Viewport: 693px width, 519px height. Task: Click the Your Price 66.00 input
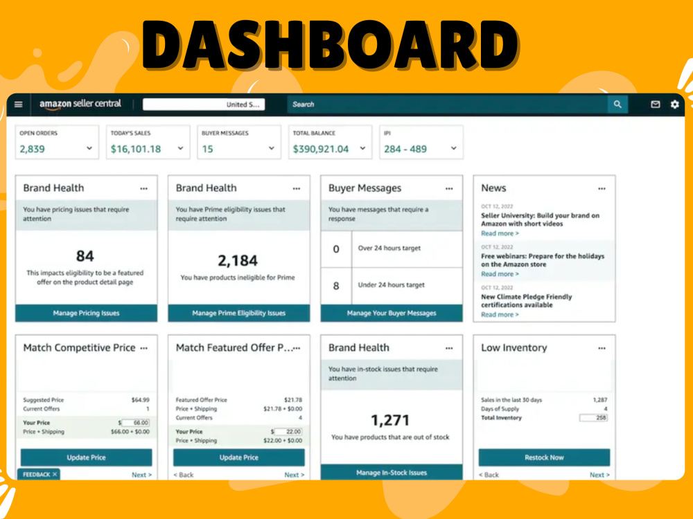click(136, 423)
